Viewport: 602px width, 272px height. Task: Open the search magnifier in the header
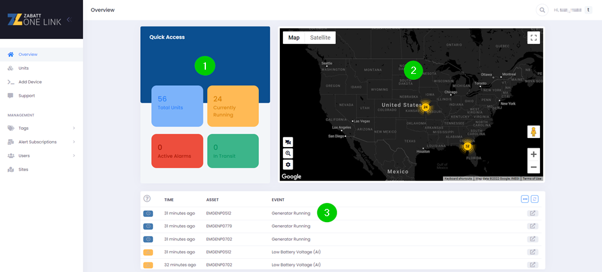tap(542, 10)
